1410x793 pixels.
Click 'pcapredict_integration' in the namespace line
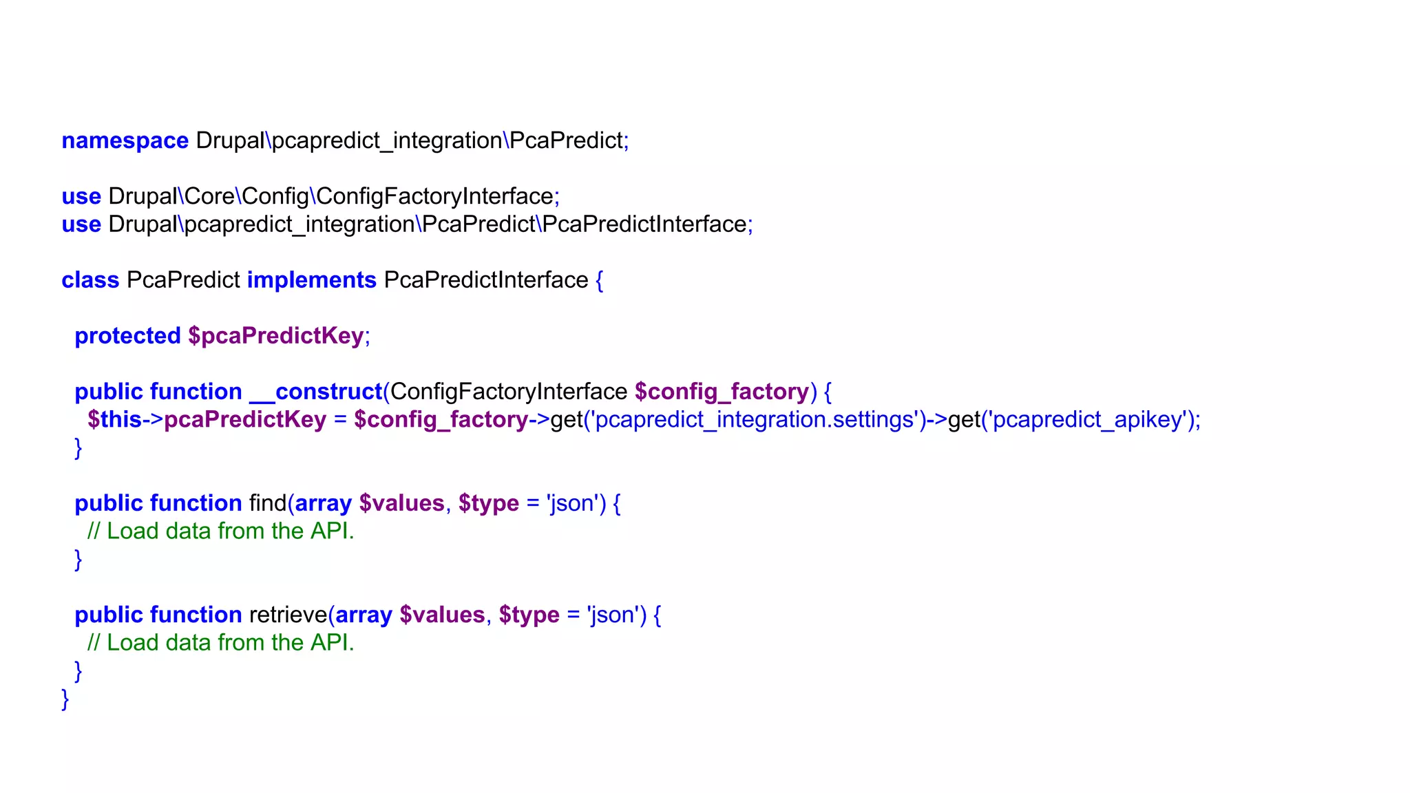[387, 141]
